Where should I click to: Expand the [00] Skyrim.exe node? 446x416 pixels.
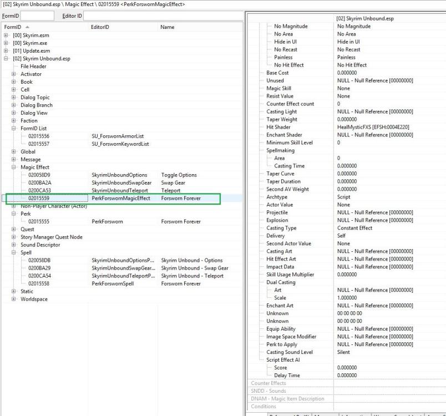[x=6, y=43]
